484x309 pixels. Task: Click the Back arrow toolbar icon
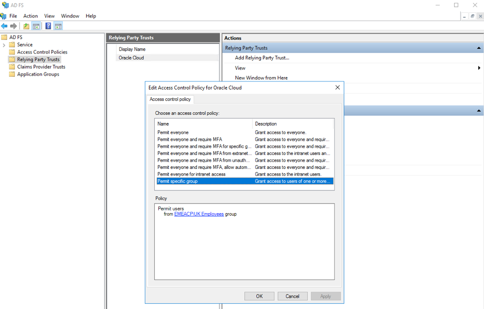(4, 26)
